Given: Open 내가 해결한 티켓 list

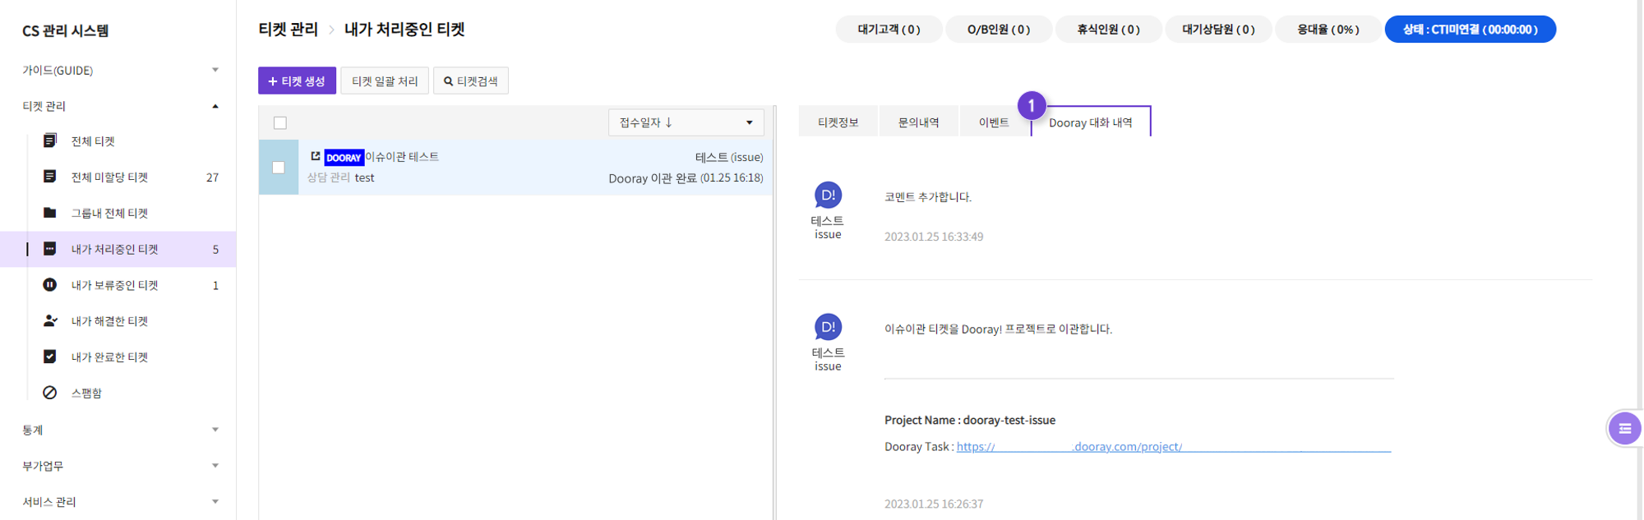Looking at the screenshot, I should (x=109, y=320).
